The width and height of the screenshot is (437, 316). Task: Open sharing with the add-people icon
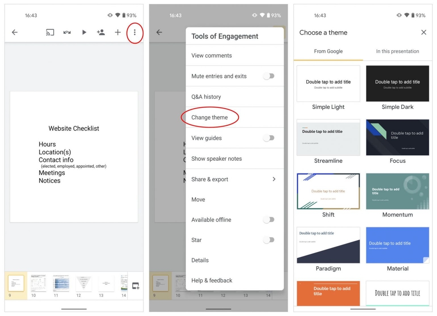point(101,32)
